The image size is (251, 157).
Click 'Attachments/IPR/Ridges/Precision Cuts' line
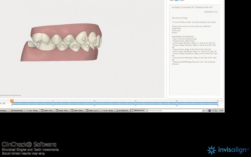[x=194, y=63]
